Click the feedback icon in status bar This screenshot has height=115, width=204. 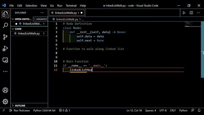(193, 111)
